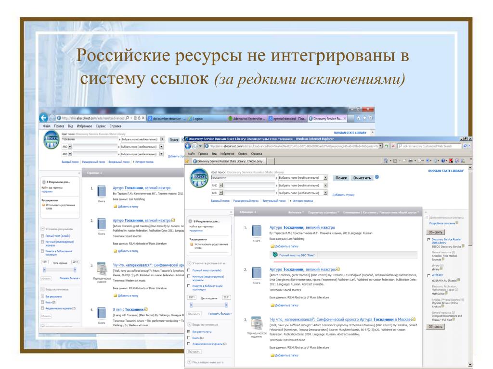The image size is (493, 369).
Task: Click the blue help icon in the IE toolbar
Action: (x=443, y=161)
